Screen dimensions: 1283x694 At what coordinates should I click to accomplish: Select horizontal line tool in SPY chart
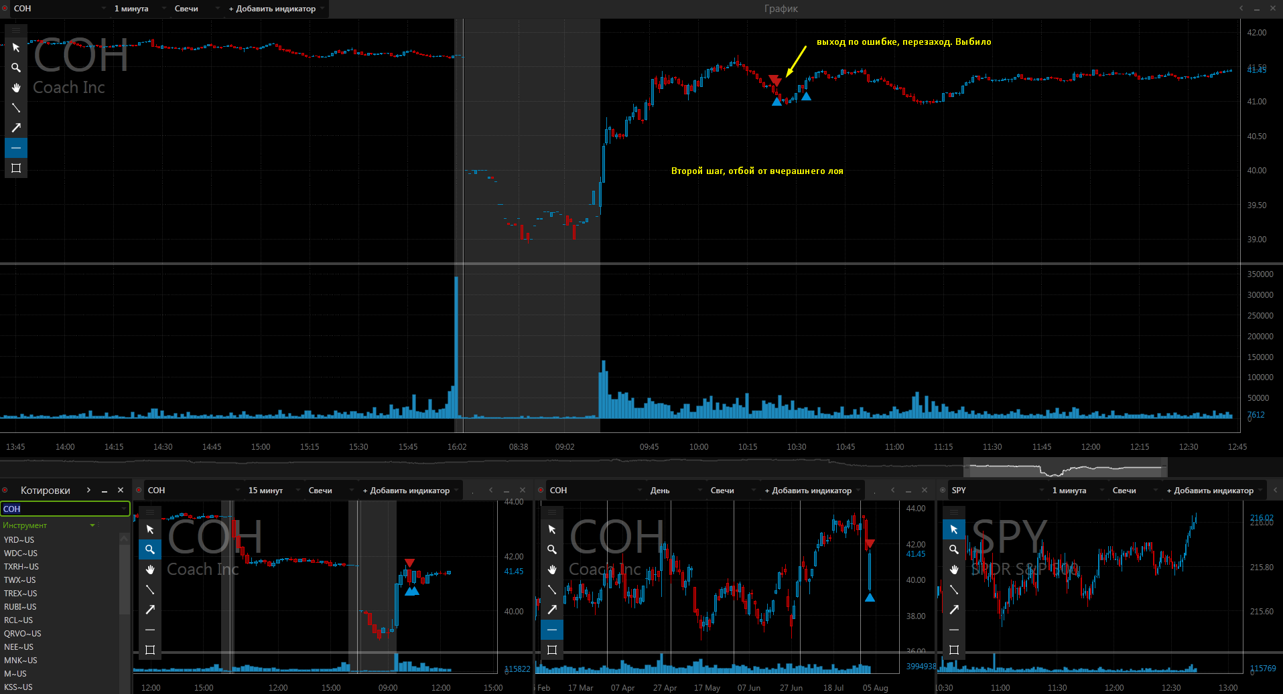(954, 630)
